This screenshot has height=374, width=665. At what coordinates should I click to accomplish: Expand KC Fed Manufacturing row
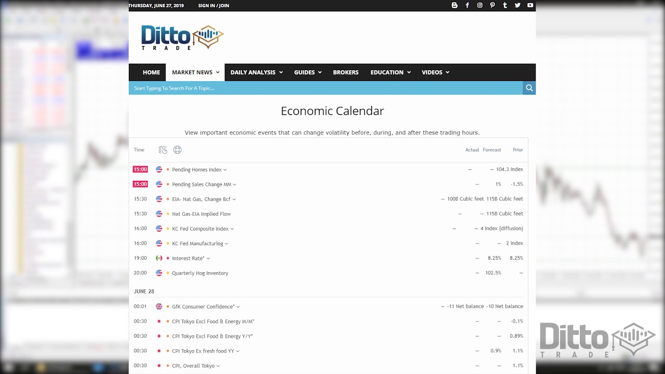(x=227, y=244)
